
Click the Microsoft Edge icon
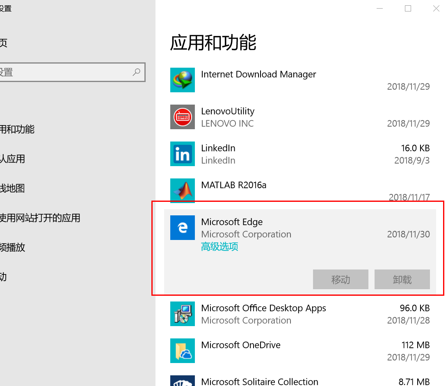click(x=182, y=228)
